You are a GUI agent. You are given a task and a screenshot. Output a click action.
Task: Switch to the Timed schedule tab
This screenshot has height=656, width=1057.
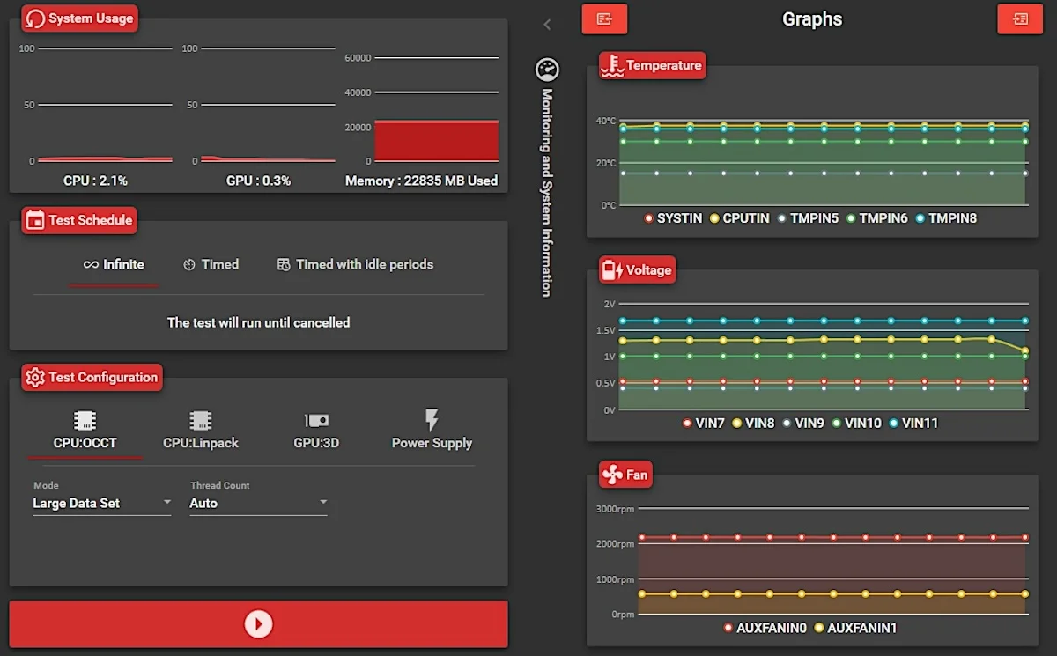[x=211, y=264]
